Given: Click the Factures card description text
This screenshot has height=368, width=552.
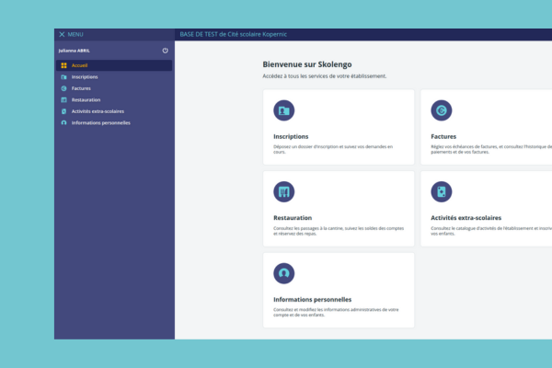Looking at the screenshot, I should (x=491, y=149).
